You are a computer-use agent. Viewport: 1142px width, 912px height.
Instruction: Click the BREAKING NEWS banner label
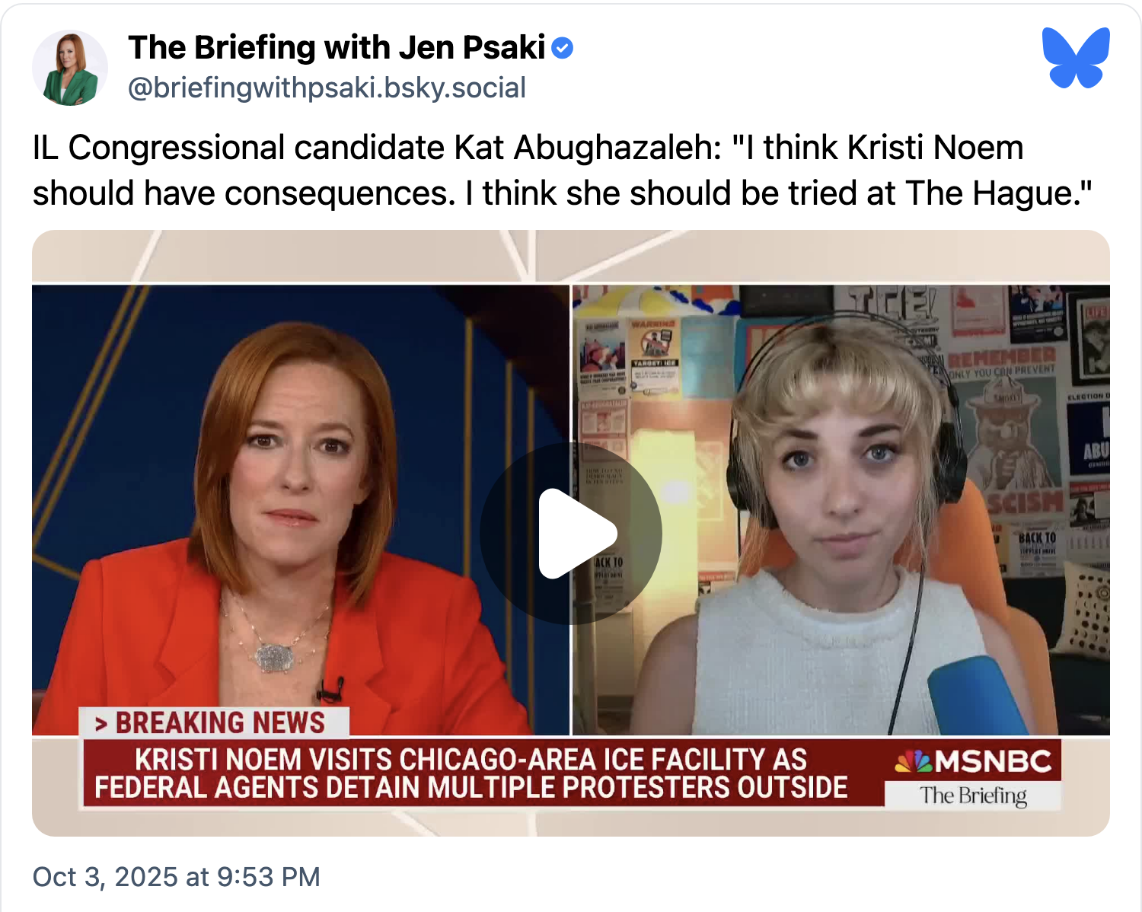point(214,722)
